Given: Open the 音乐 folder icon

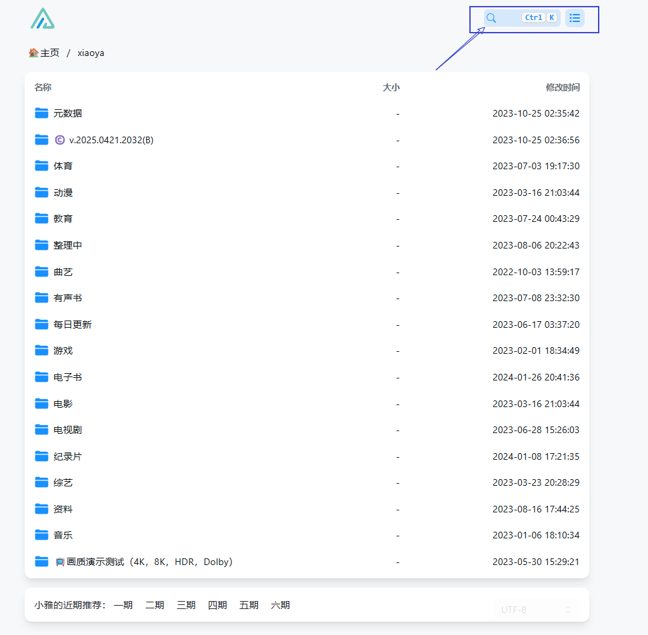Looking at the screenshot, I should (x=41, y=535).
